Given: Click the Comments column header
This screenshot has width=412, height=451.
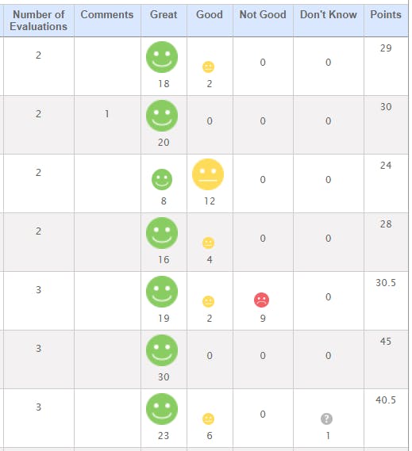Looking at the screenshot, I should tap(107, 15).
